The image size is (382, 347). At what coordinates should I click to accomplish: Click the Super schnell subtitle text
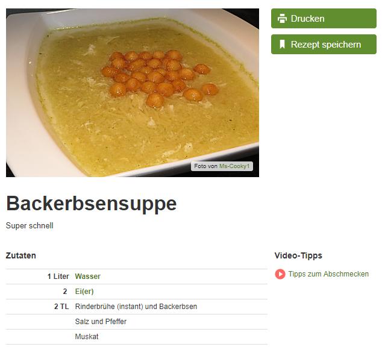coord(30,225)
